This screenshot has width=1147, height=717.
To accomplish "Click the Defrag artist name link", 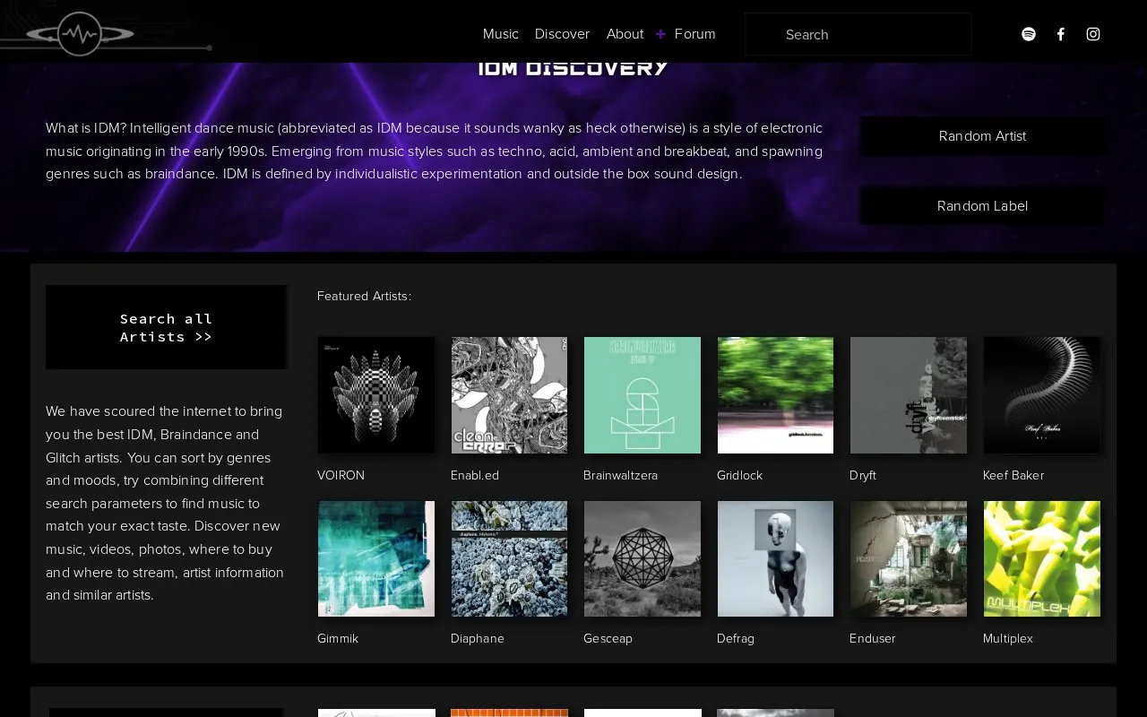I will [x=736, y=638].
